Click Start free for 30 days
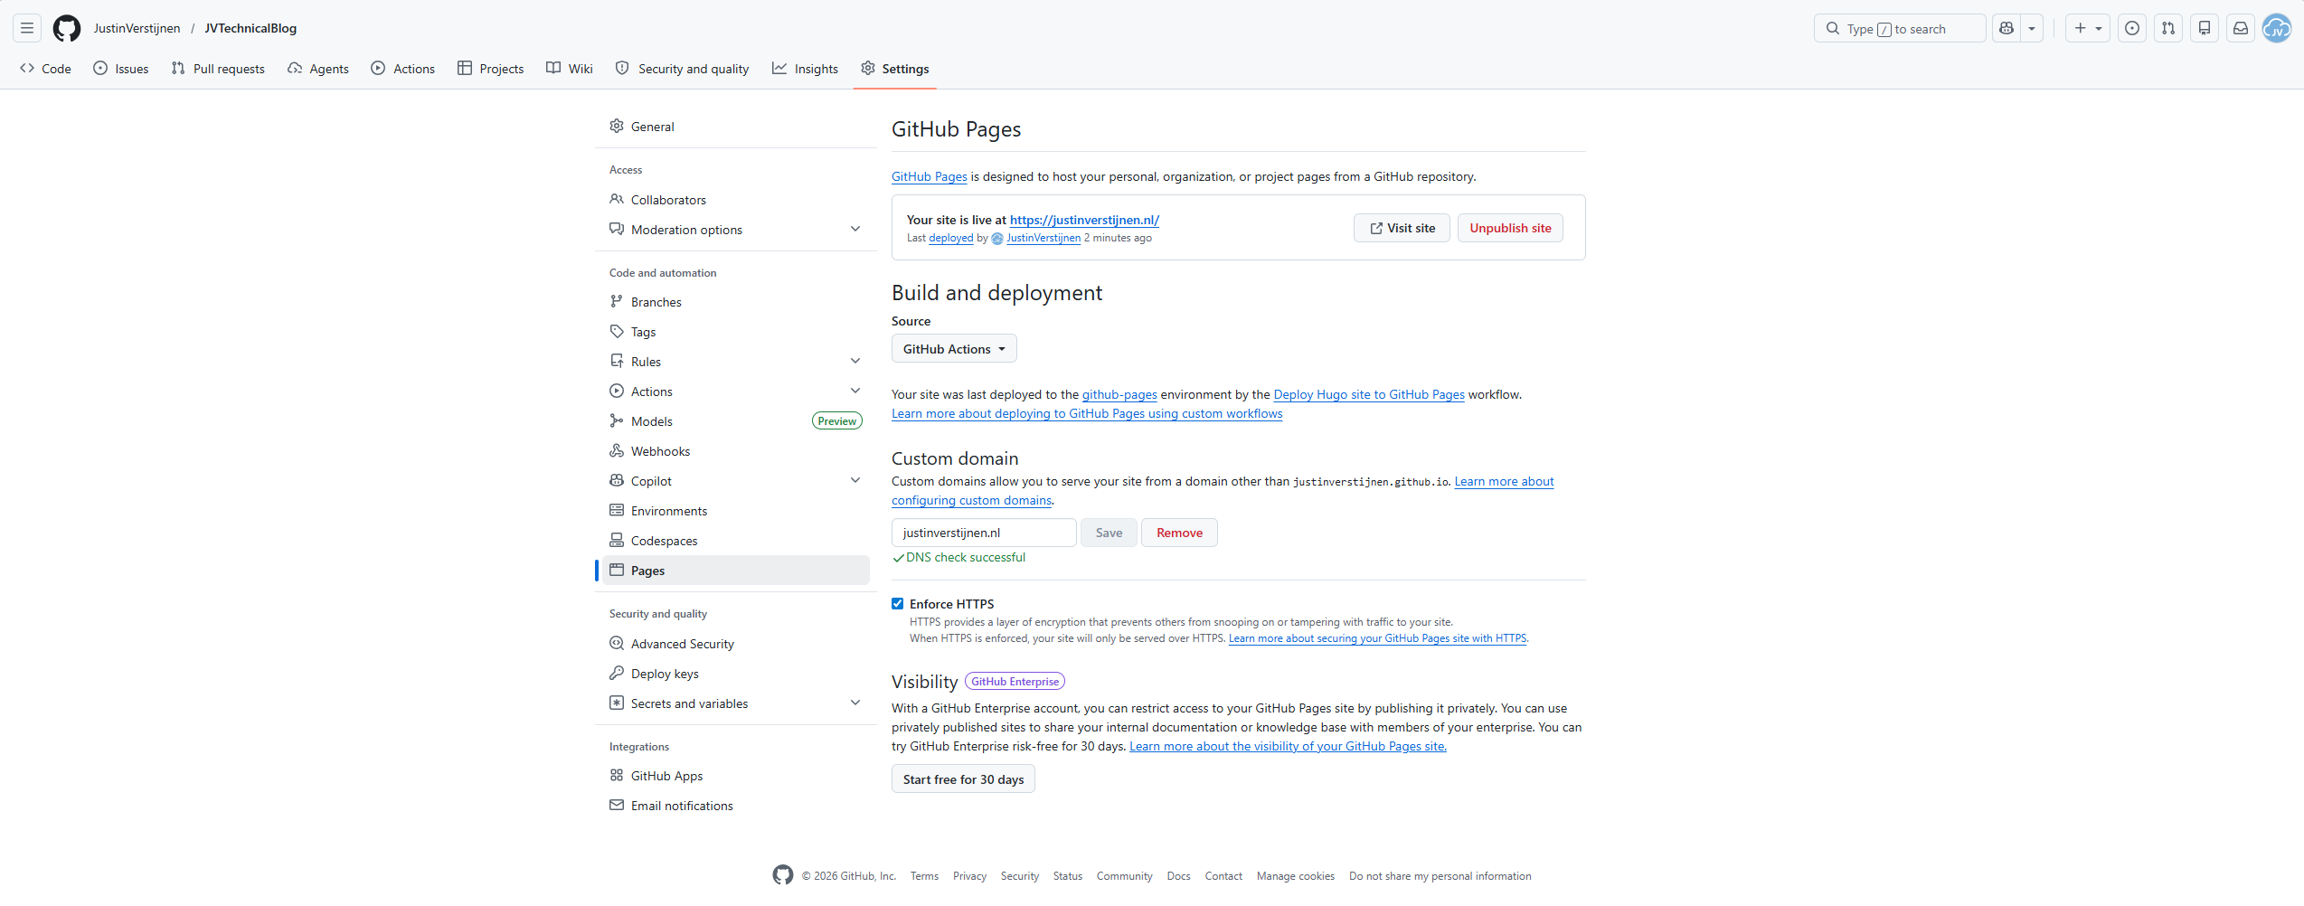 tap(963, 779)
